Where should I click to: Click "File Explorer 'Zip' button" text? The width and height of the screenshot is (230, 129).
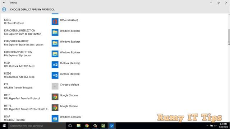click(18, 56)
